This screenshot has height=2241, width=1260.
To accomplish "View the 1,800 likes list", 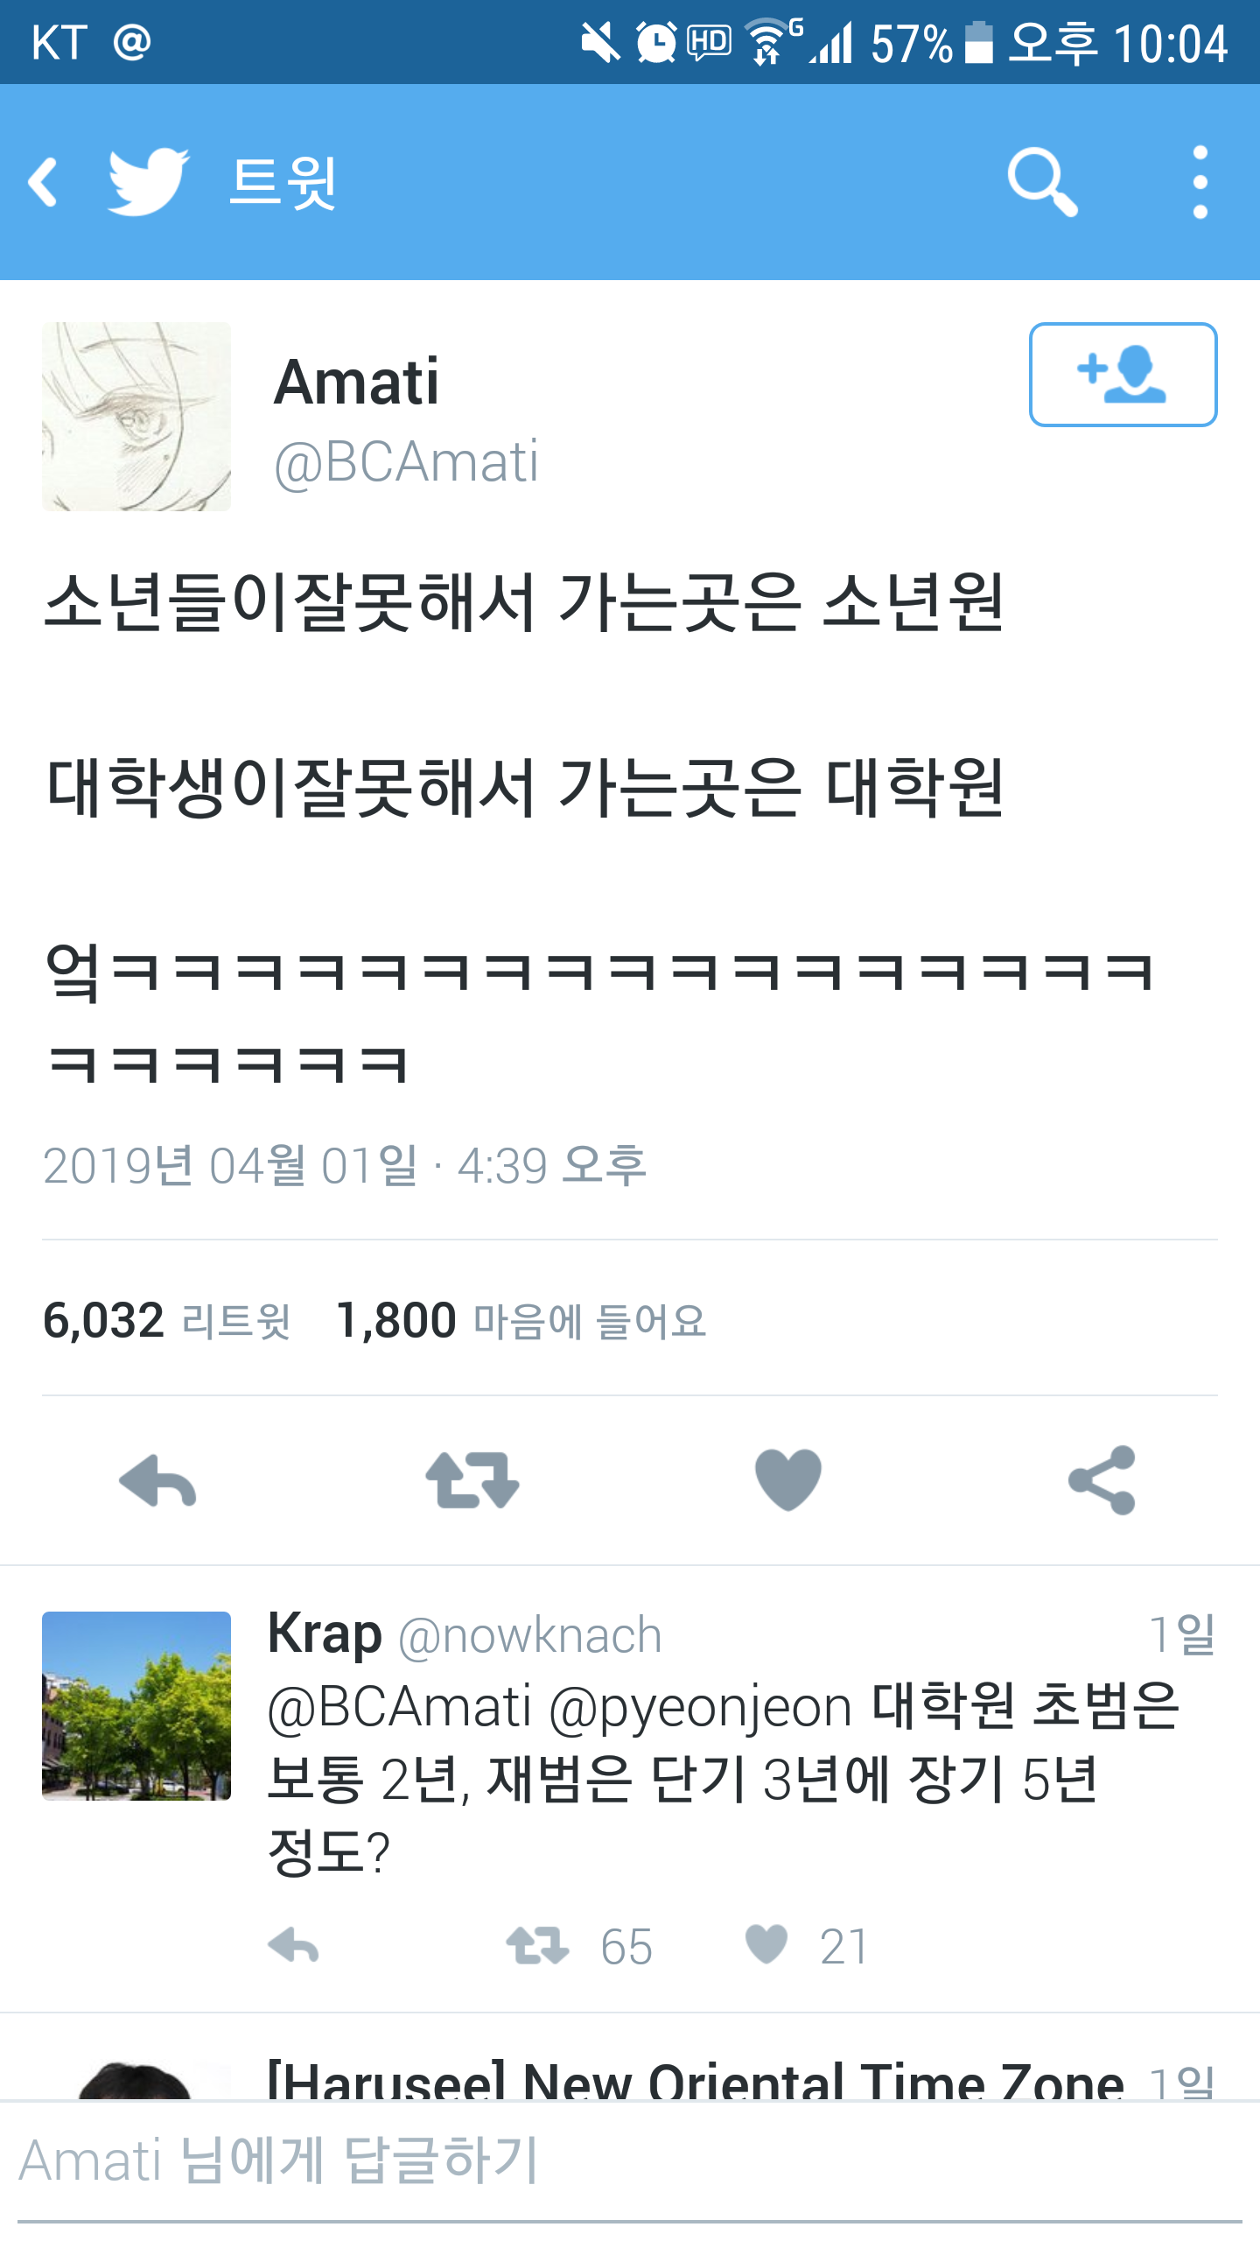I will [x=521, y=1320].
